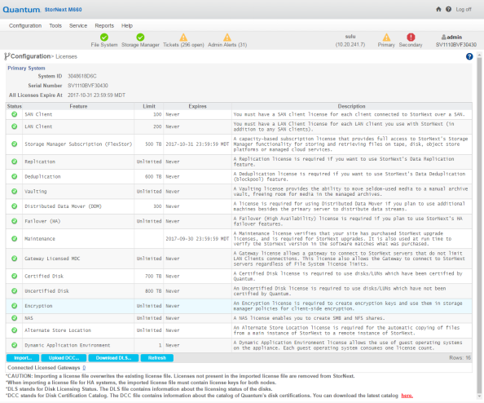
Task: Click Deduplication status check icon
Action: [14, 176]
